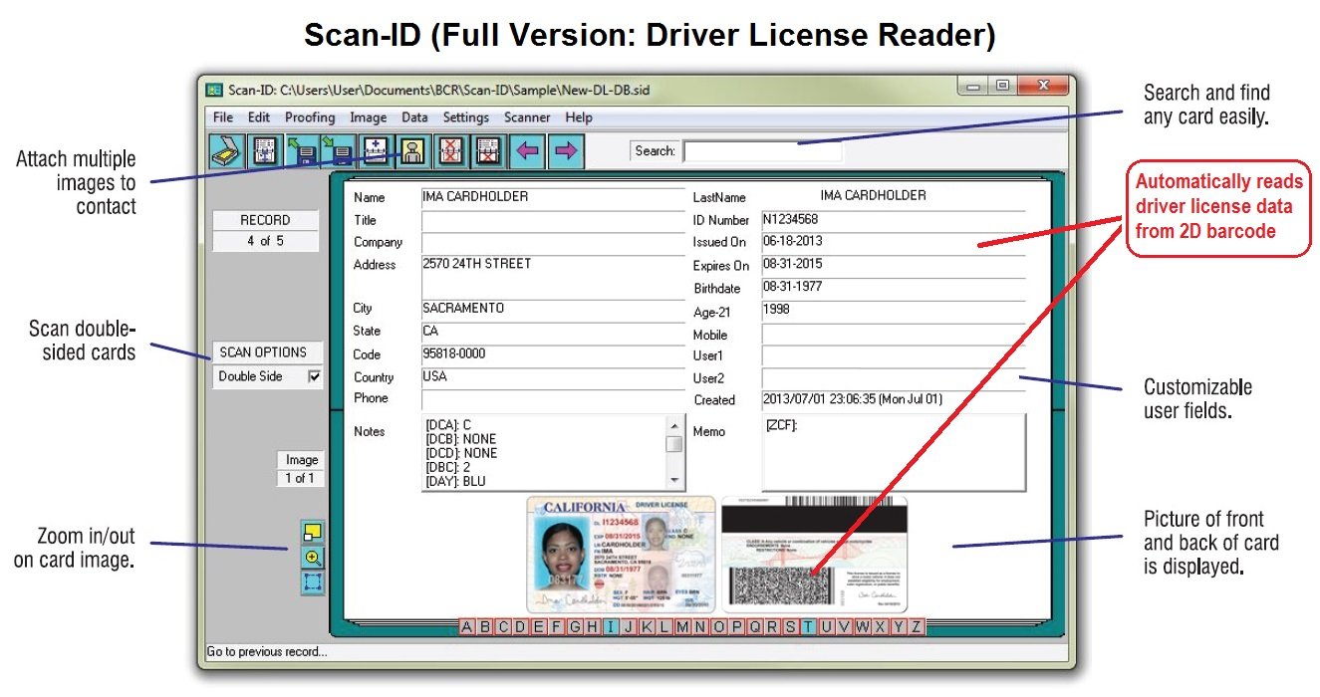
Task: Click the flatbed scanner icon in the toolbar
Action: pyautogui.click(x=227, y=151)
